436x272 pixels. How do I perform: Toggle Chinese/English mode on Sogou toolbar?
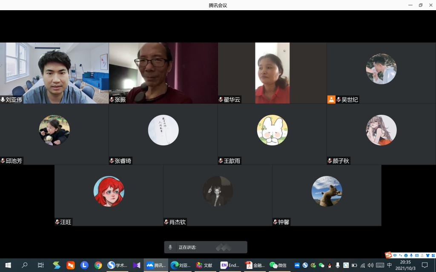point(395,255)
